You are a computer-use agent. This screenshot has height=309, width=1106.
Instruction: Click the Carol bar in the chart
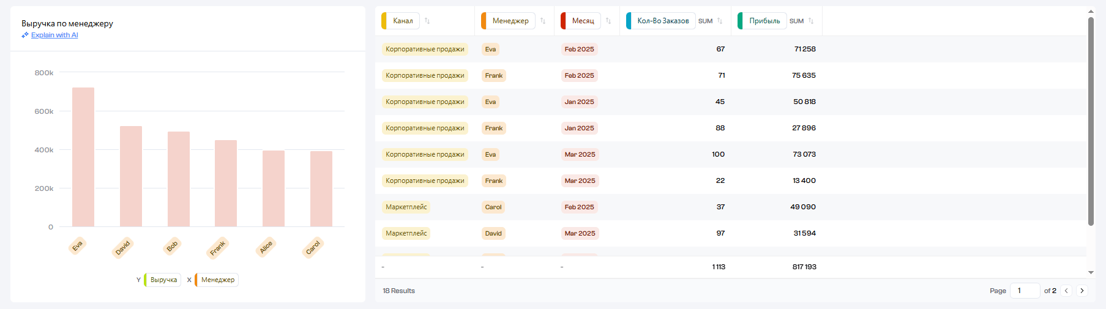point(321,189)
